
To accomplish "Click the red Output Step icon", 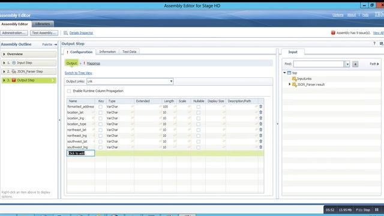I will pyautogui.click(x=14, y=80).
